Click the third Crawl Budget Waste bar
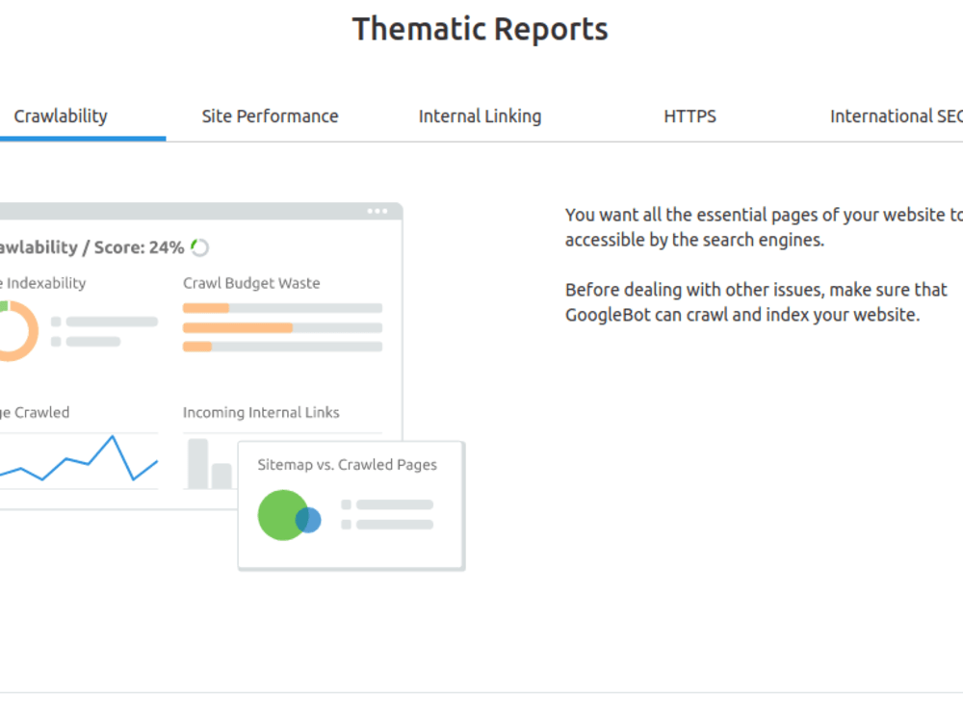This screenshot has width=963, height=722. [282, 347]
